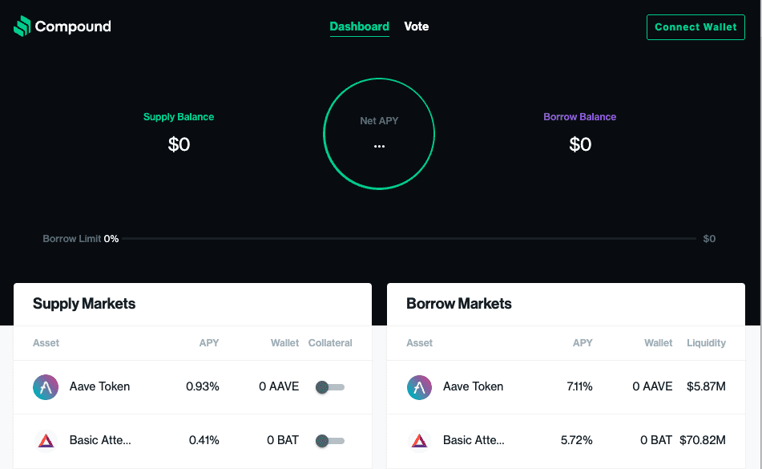The image size is (762, 469).
Task: Click Aave Token icon in Borrow Markets
Action: point(419,387)
